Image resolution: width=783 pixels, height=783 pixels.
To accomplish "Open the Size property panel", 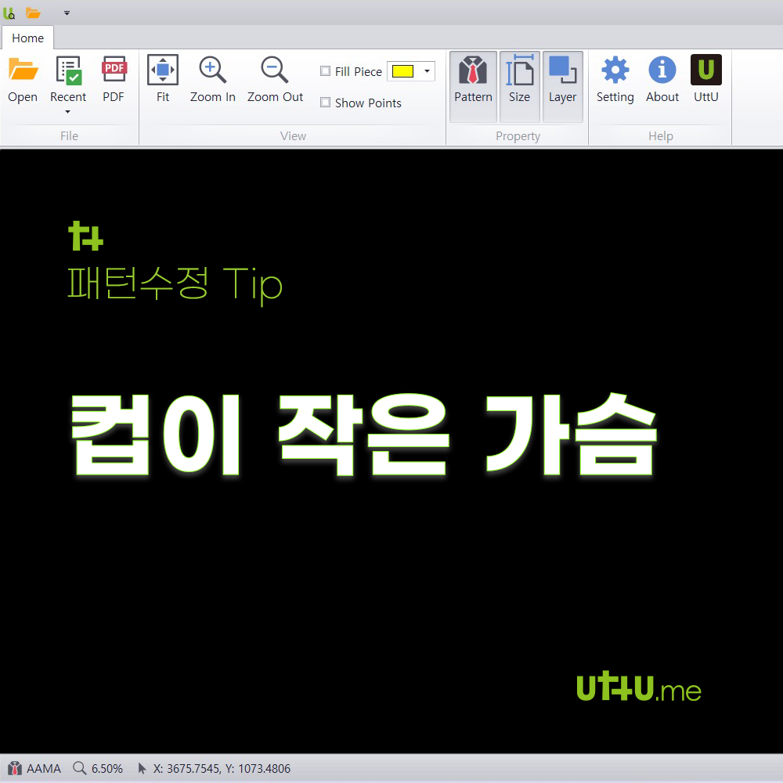I will coord(519,82).
